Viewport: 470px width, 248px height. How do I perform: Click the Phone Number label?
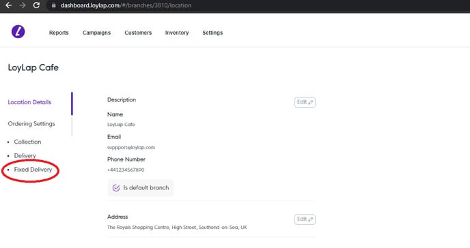[x=126, y=159]
